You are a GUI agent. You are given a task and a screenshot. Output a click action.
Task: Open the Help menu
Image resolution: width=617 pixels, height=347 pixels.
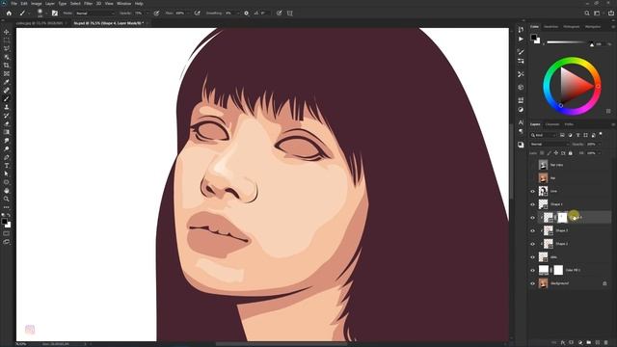point(139,4)
